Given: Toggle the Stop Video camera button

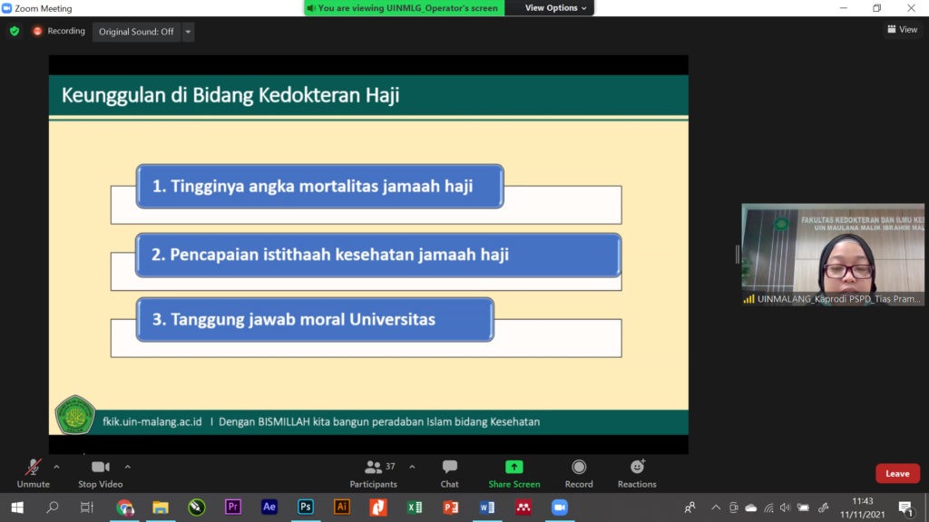Looking at the screenshot, I should point(100,473).
